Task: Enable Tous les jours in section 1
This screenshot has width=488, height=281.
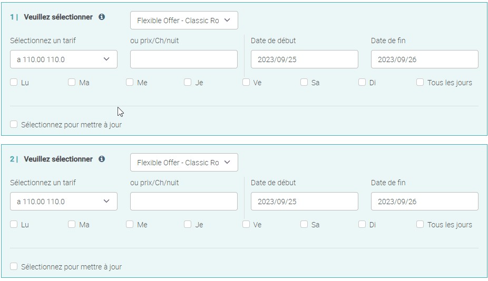Action: pyautogui.click(x=420, y=82)
